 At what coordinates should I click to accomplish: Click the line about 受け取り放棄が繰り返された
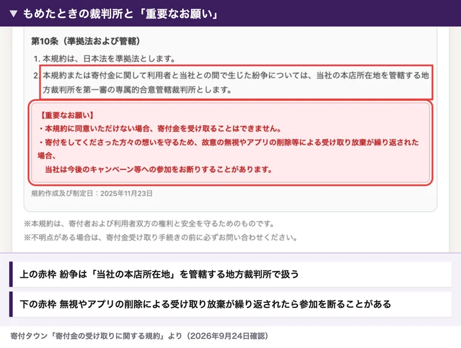tap(228, 149)
